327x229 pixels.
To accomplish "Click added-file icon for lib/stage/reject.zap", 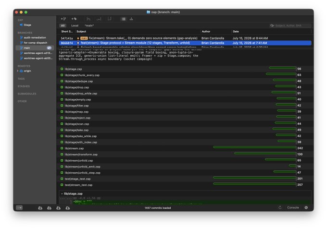I will [x=62, y=118].
